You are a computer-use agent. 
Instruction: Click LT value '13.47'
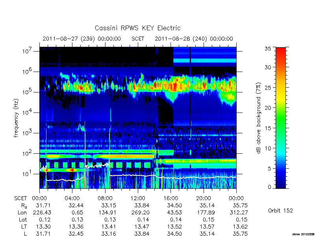coord(142,227)
